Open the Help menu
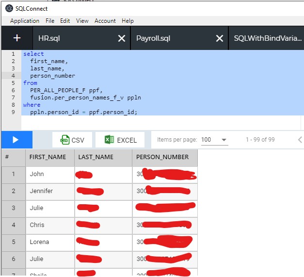The image size is (304, 277). [128, 21]
